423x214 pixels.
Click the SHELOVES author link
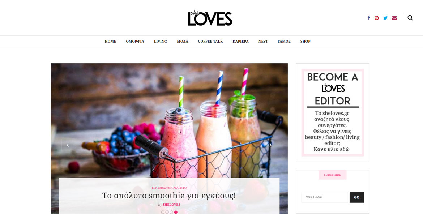click(171, 205)
